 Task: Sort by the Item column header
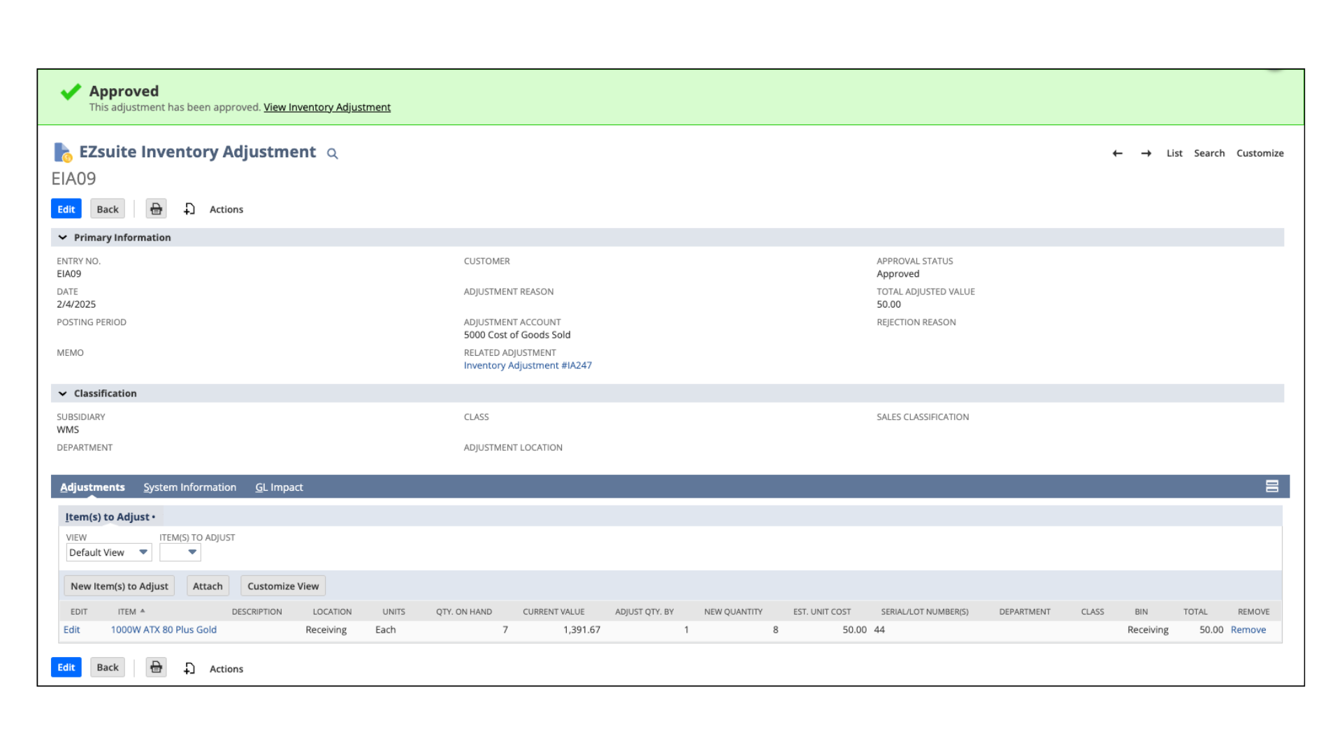click(x=127, y=612)
